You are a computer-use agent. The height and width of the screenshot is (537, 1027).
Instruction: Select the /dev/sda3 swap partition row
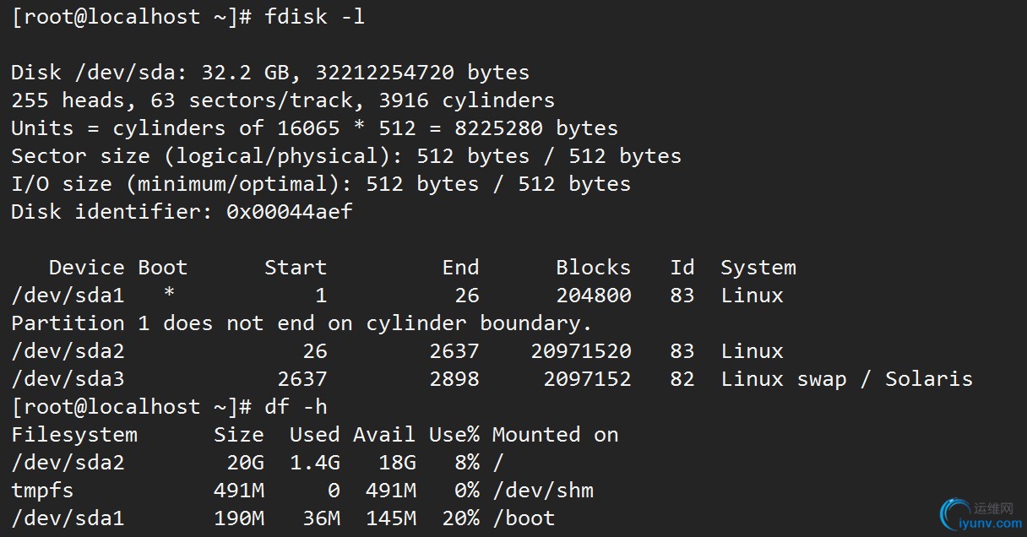[x=492, y=379]
